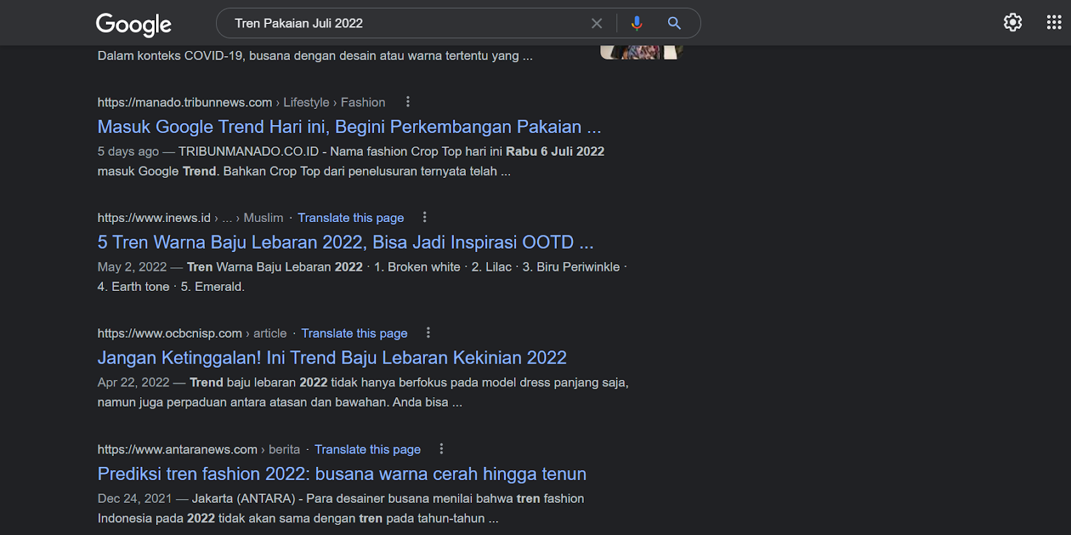
Task: Click the magnifying glass search icon
Action: tap(674, 23)
